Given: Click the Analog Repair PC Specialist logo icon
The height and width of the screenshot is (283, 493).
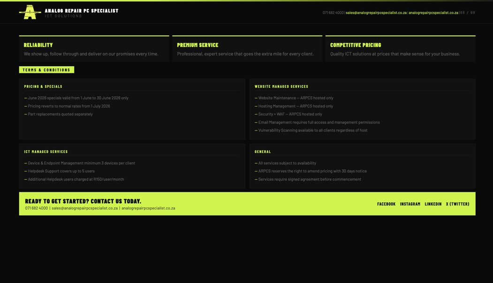Looking at the screenshot, I should tap(30, 12).
